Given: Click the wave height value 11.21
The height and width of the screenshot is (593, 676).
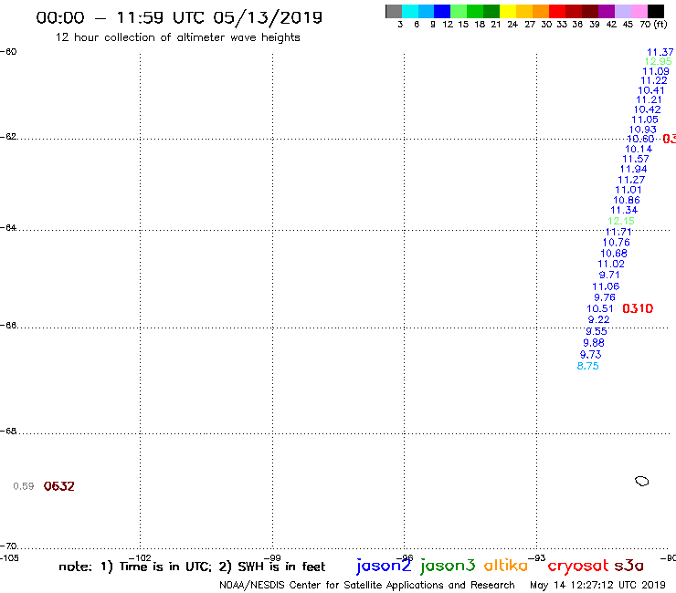Looking at the screenshot, I should tap(649, 100).
